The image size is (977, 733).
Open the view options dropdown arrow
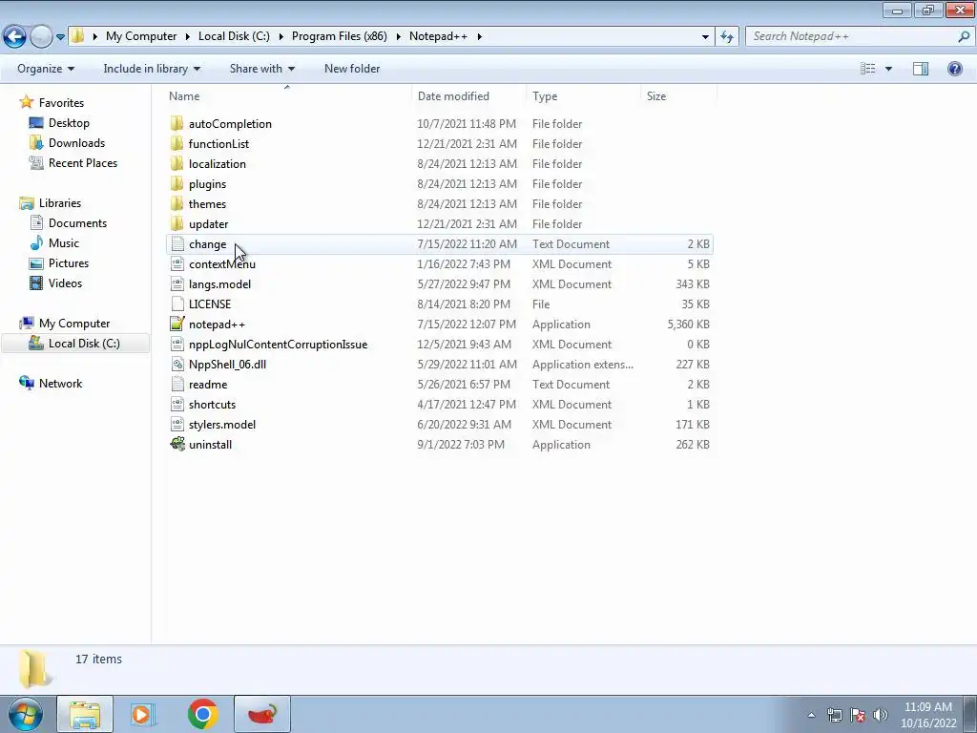point(888,69)
